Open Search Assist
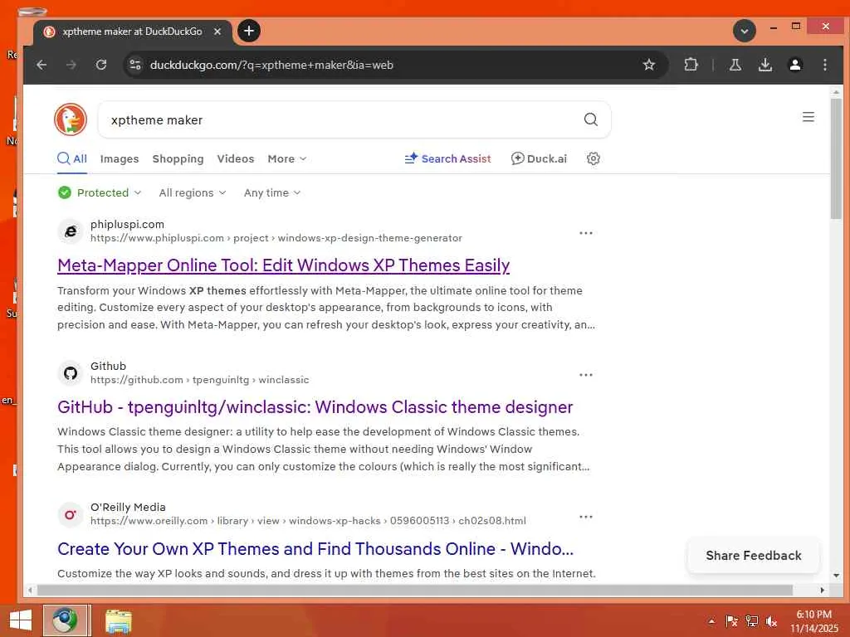 (x=447, y=158)
